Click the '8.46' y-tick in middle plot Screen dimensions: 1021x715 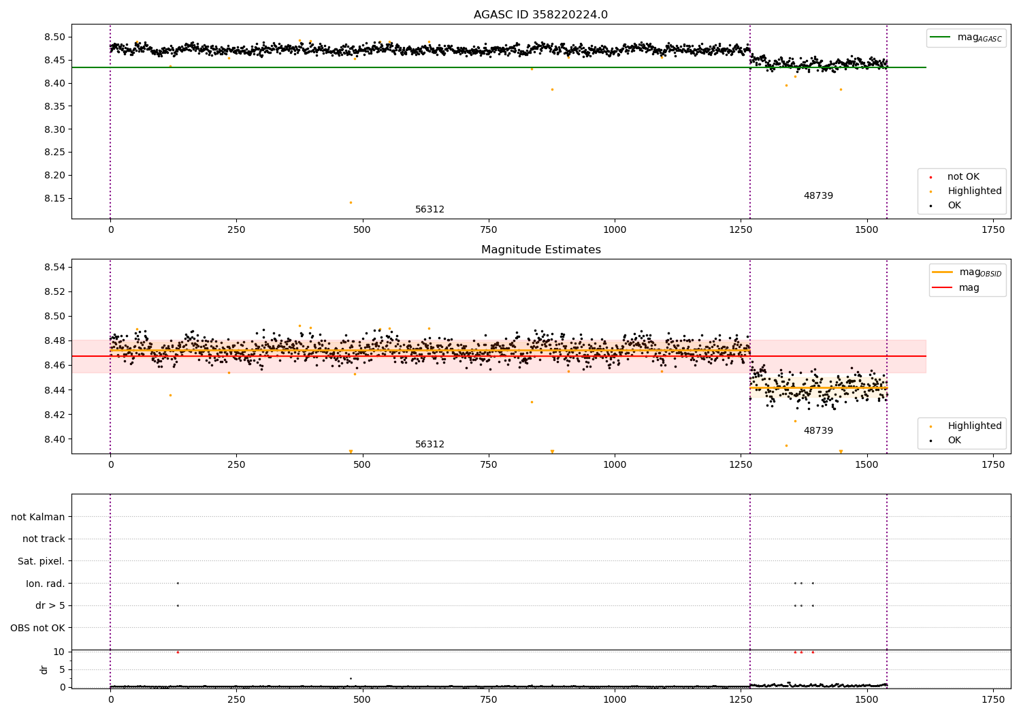(x=54, y=366)
